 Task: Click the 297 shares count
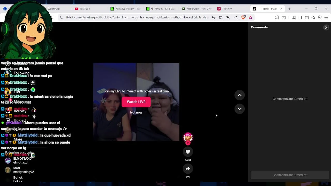pos(188,177)
